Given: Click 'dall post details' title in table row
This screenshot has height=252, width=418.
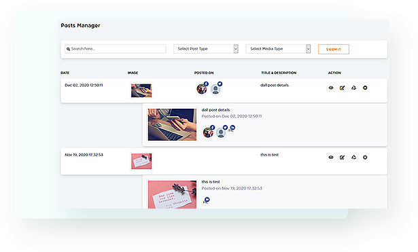Looking at the screenshot, I should [x=275, y=85].
